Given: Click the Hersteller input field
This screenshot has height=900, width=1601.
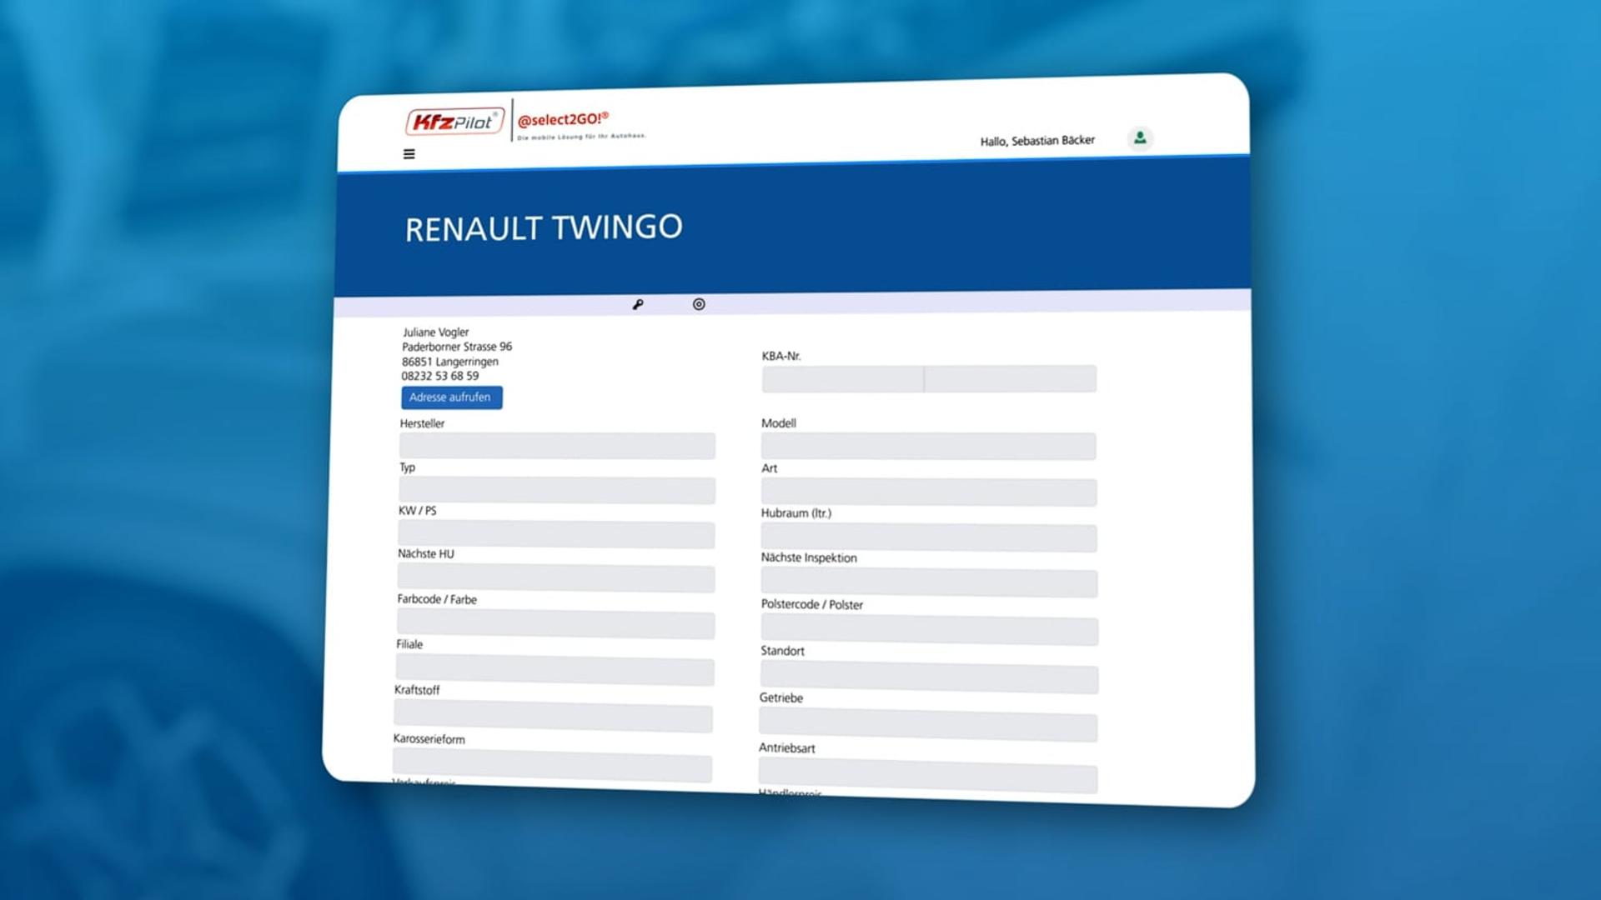Looking at the screenshot, I should point(557,446).
